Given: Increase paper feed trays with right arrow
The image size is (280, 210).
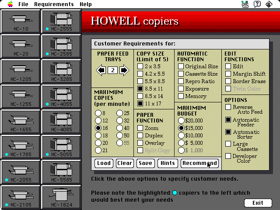Looking at the screenshot, I should [x=124, y=70].
